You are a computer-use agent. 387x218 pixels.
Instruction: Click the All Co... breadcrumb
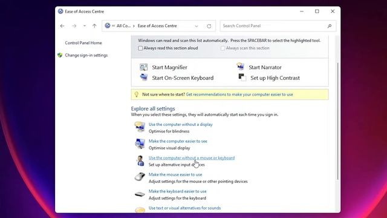click(x=123, y=25)
